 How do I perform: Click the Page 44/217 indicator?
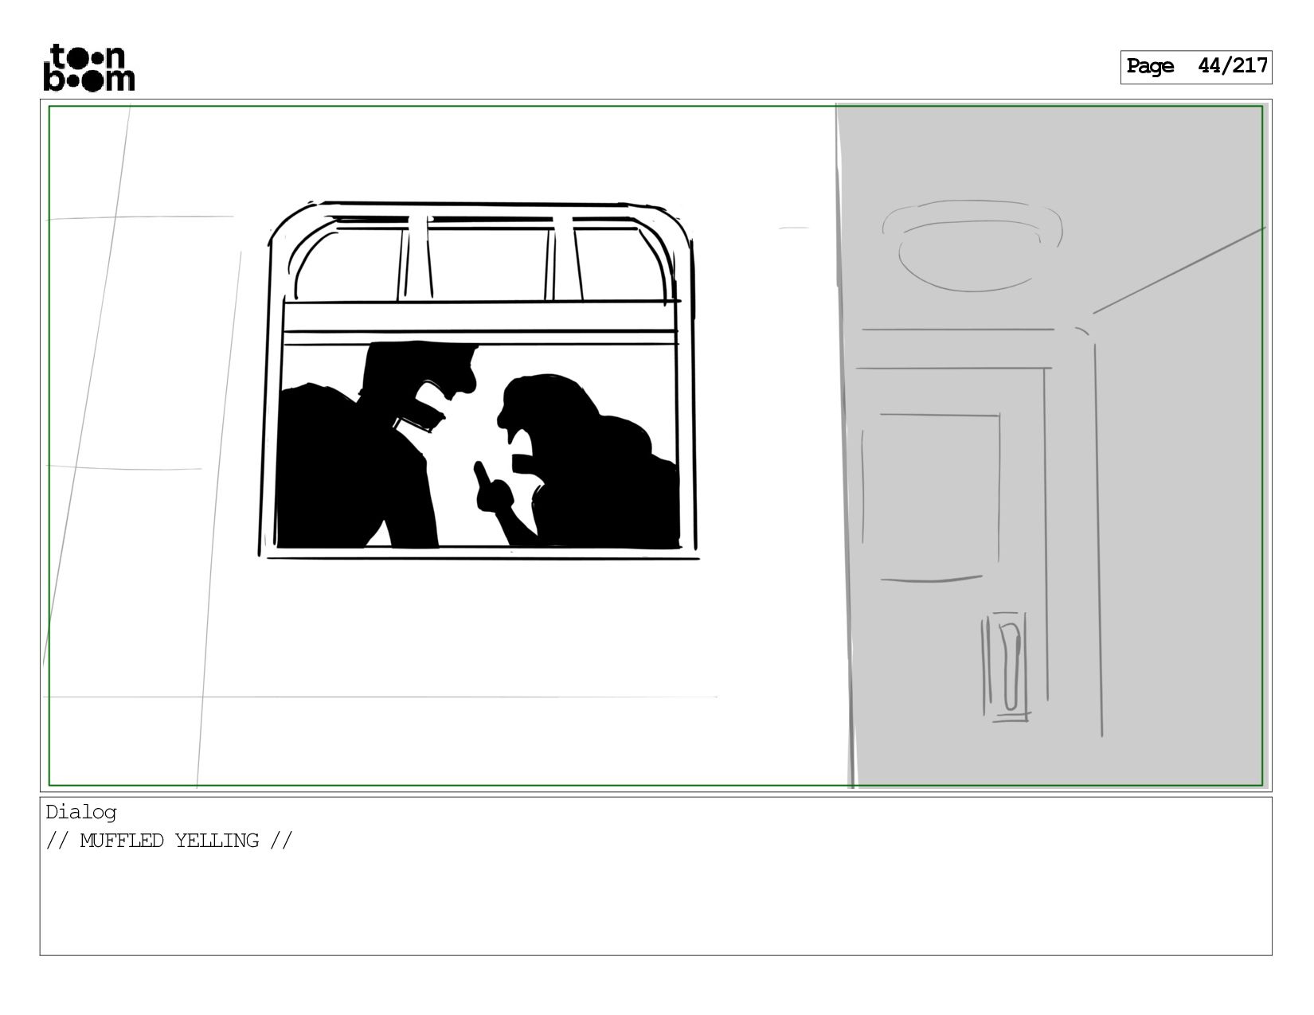point(1196,67)
